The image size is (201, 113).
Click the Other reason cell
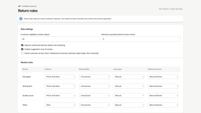[25, 105]
